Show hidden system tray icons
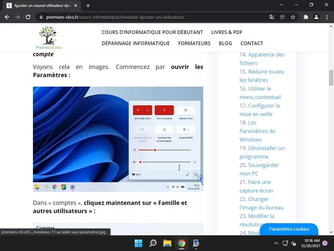Screen dimensions: 334x251 [x=276, y=243]
